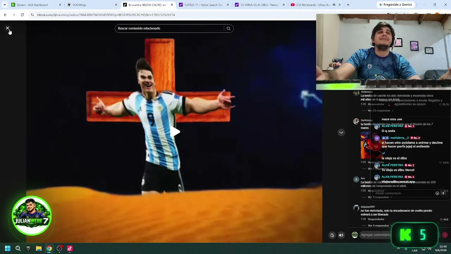The width and height of the screenshot is (451, 254).
Task: Open SanKoopa's profile avatar
Action: [356, 121]
